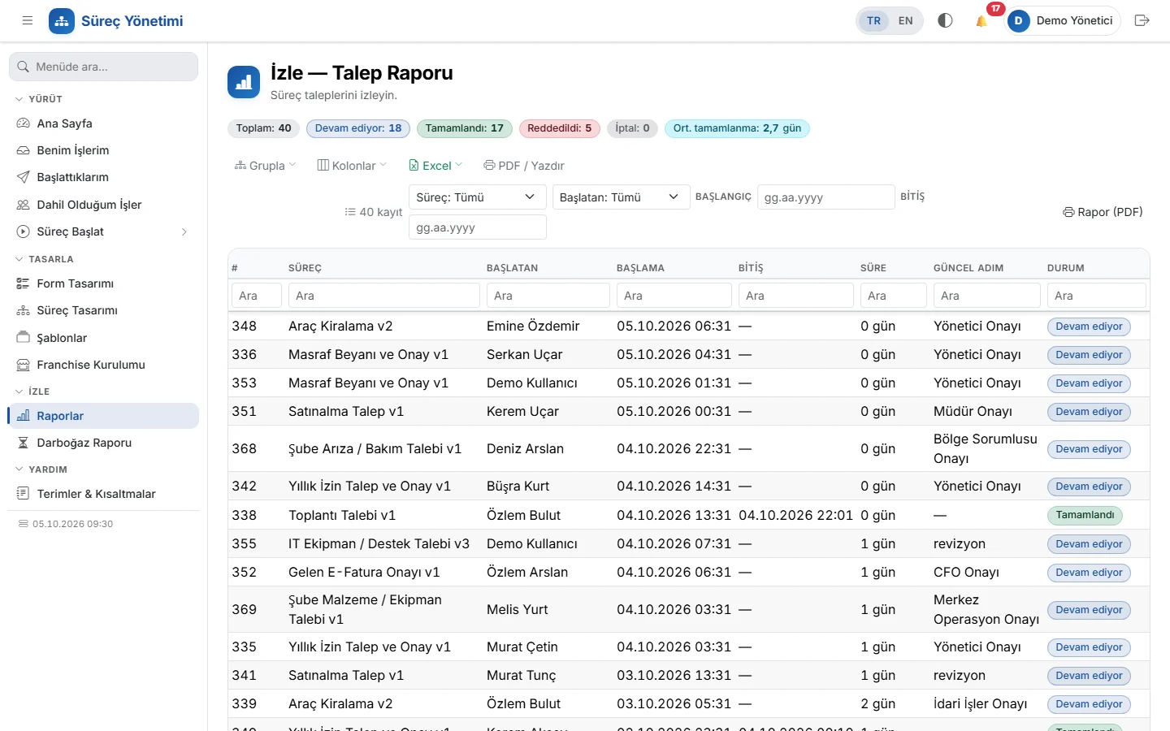The height and width of the screenshot is (731, 1170).
Task: Open Benim İşlerim menu item
Action: [103, 150]
